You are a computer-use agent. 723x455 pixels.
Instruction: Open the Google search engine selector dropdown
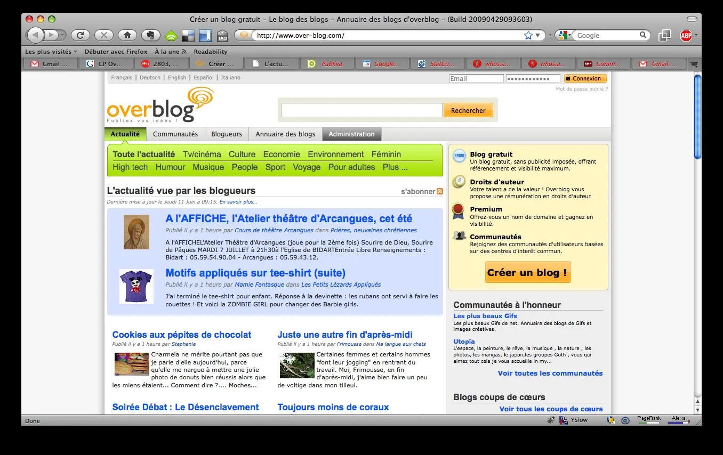[564, 35]
